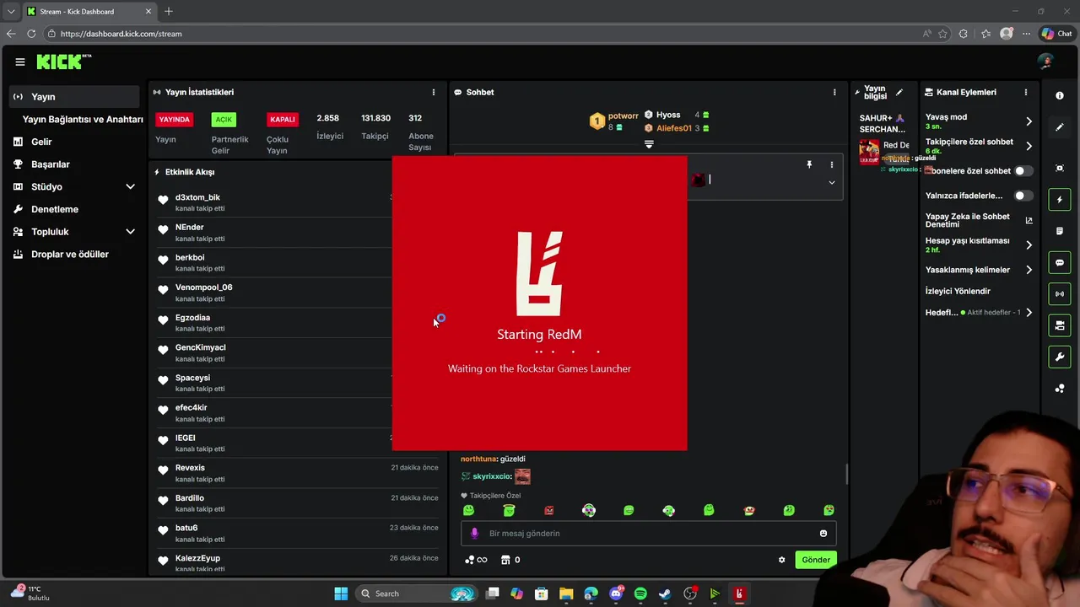Screen dimensions: 1080x607
Task: Open Gelir in the sidebar
Action: (41, 142)
